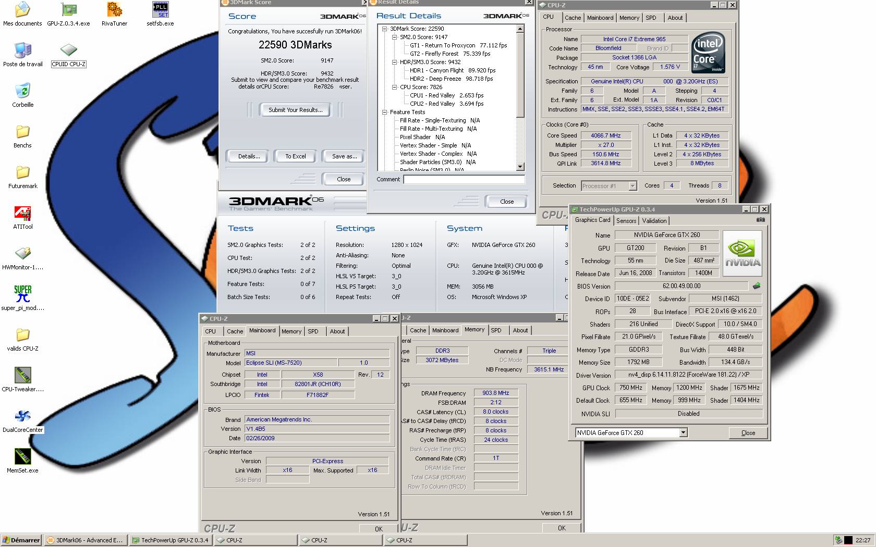
Task: Click the 'Intel Core i7 Extreme 965' name field
Action: (x=634, y=39)
